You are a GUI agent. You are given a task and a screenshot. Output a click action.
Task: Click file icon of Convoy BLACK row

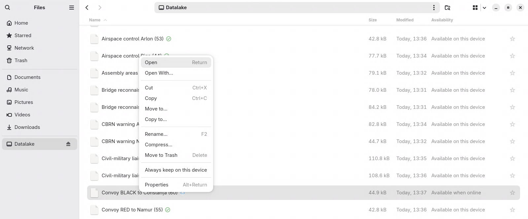point(94,193)
